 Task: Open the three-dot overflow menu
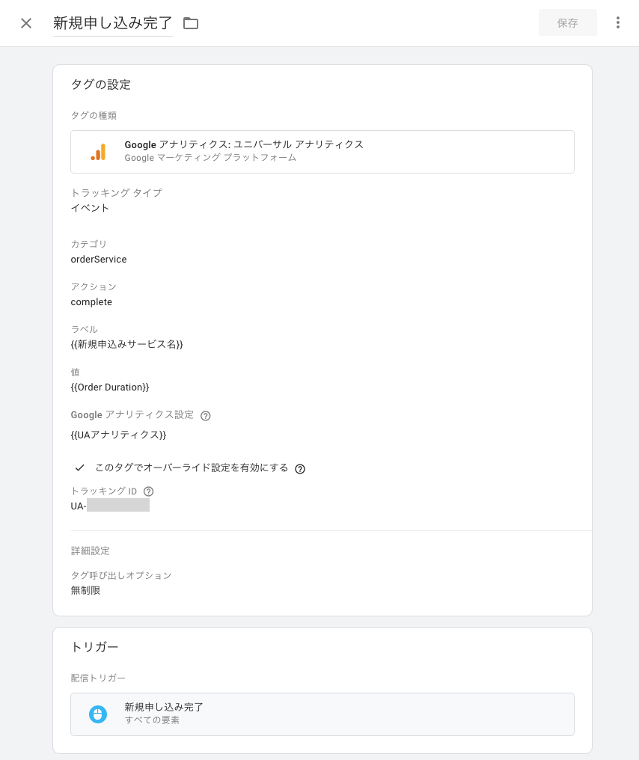tap(618, 22)
